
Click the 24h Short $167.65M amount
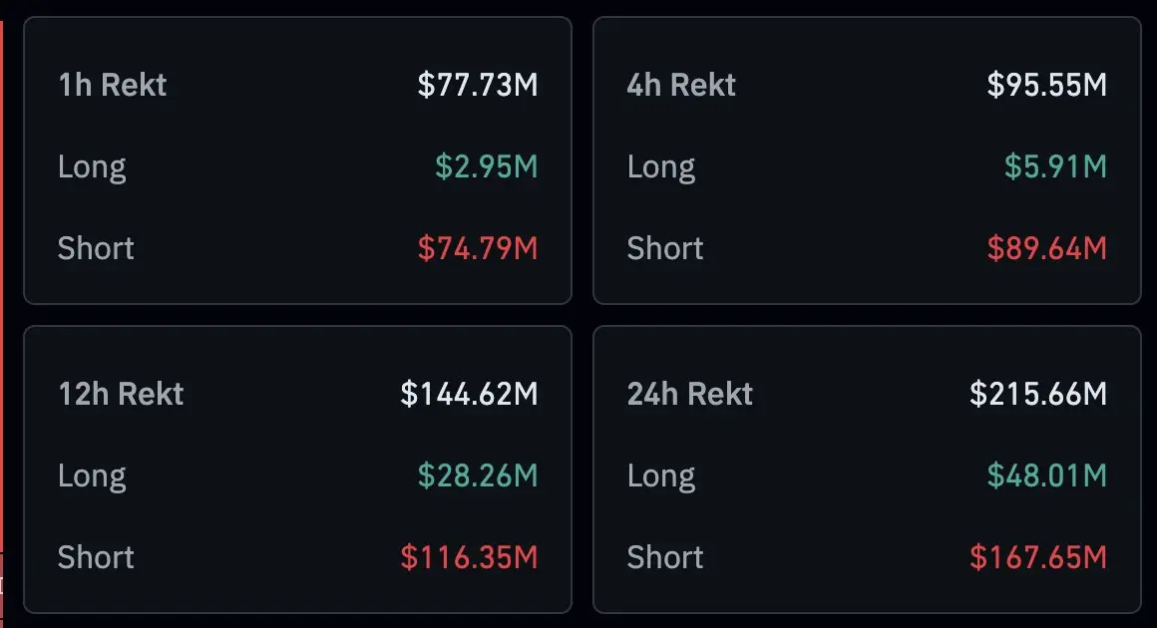tap(1038, 557)
